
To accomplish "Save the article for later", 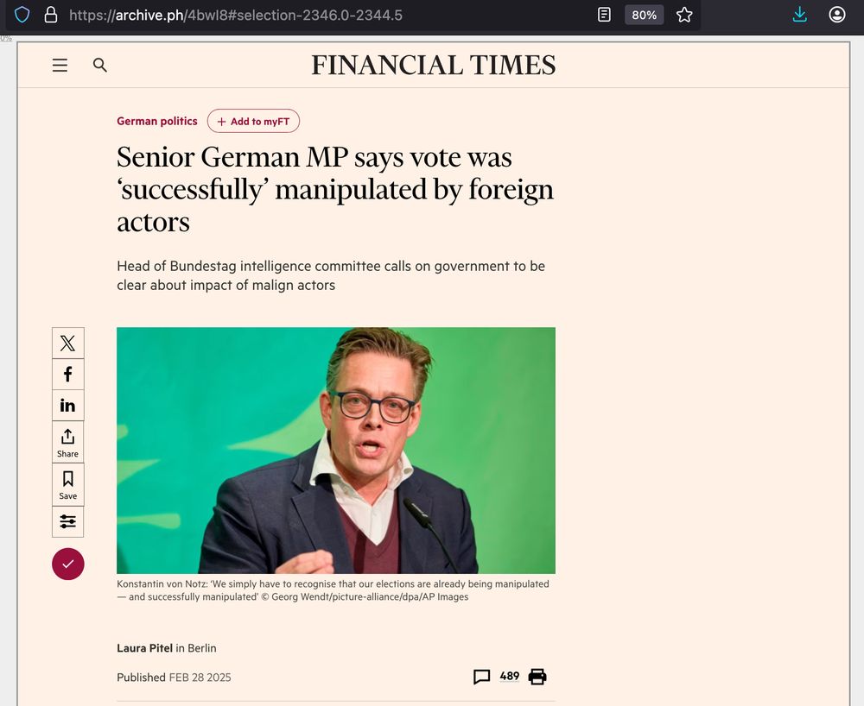I will tap(67, 483).
